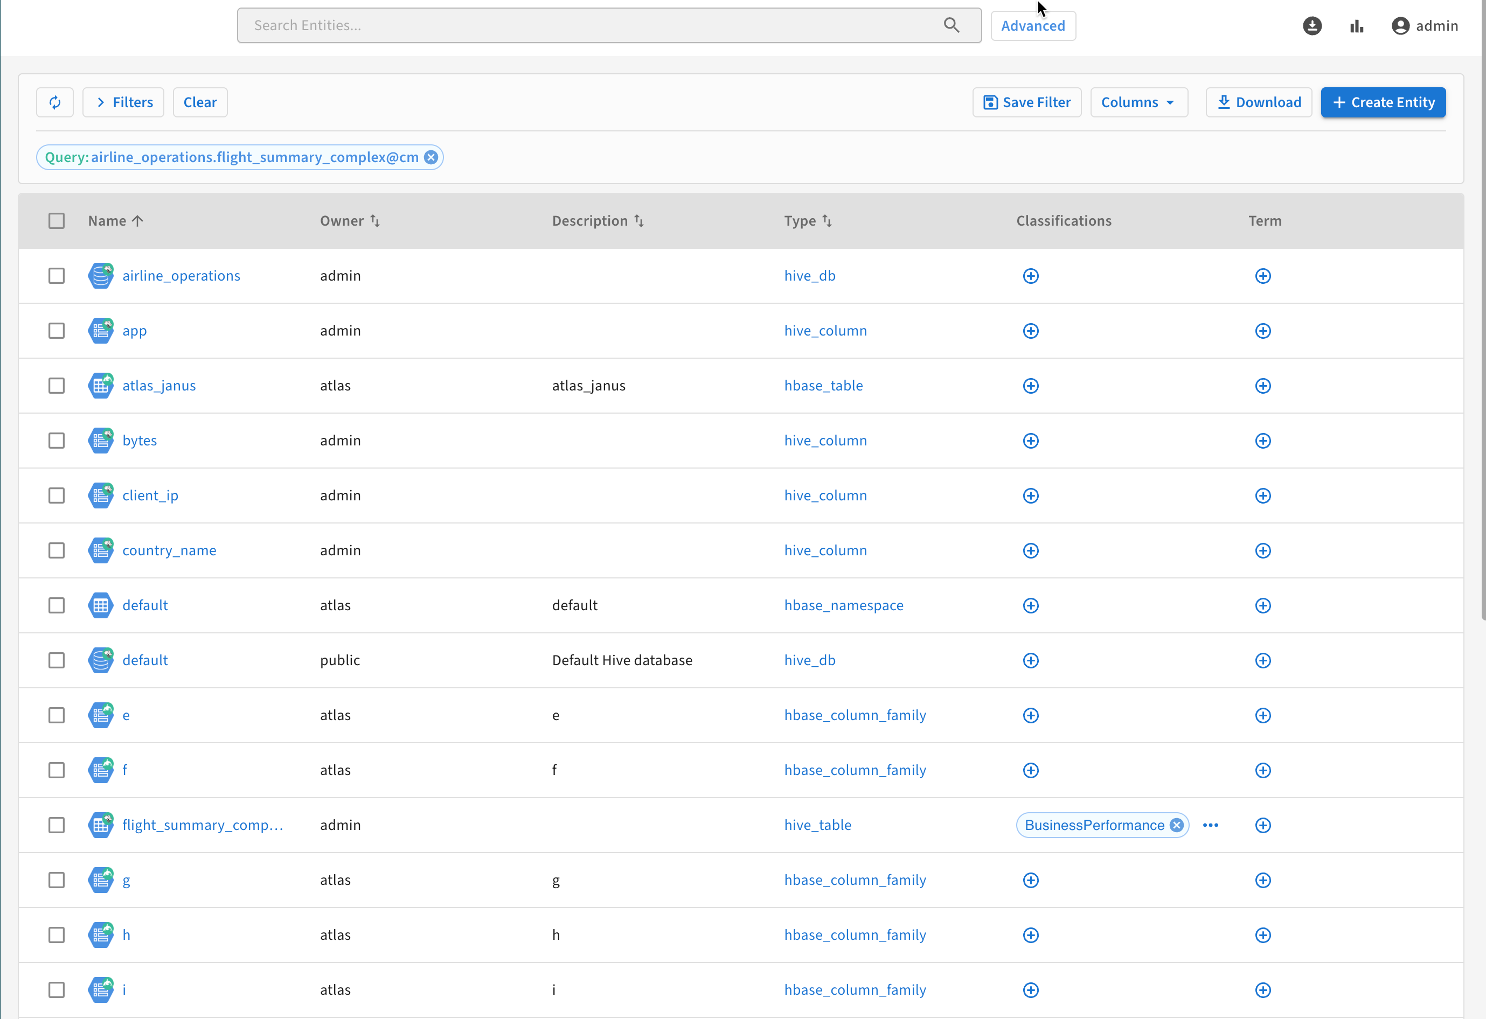The image size is (1486, 1019).
Task: Tick the checkbox for country_name
Action: [x=56, y=550]
